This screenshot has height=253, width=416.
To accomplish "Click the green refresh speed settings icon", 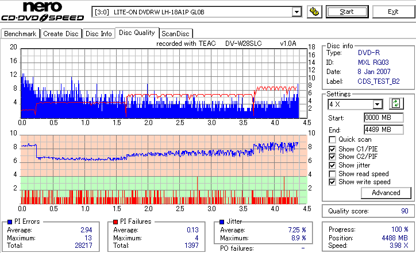I will pos(396,104).
